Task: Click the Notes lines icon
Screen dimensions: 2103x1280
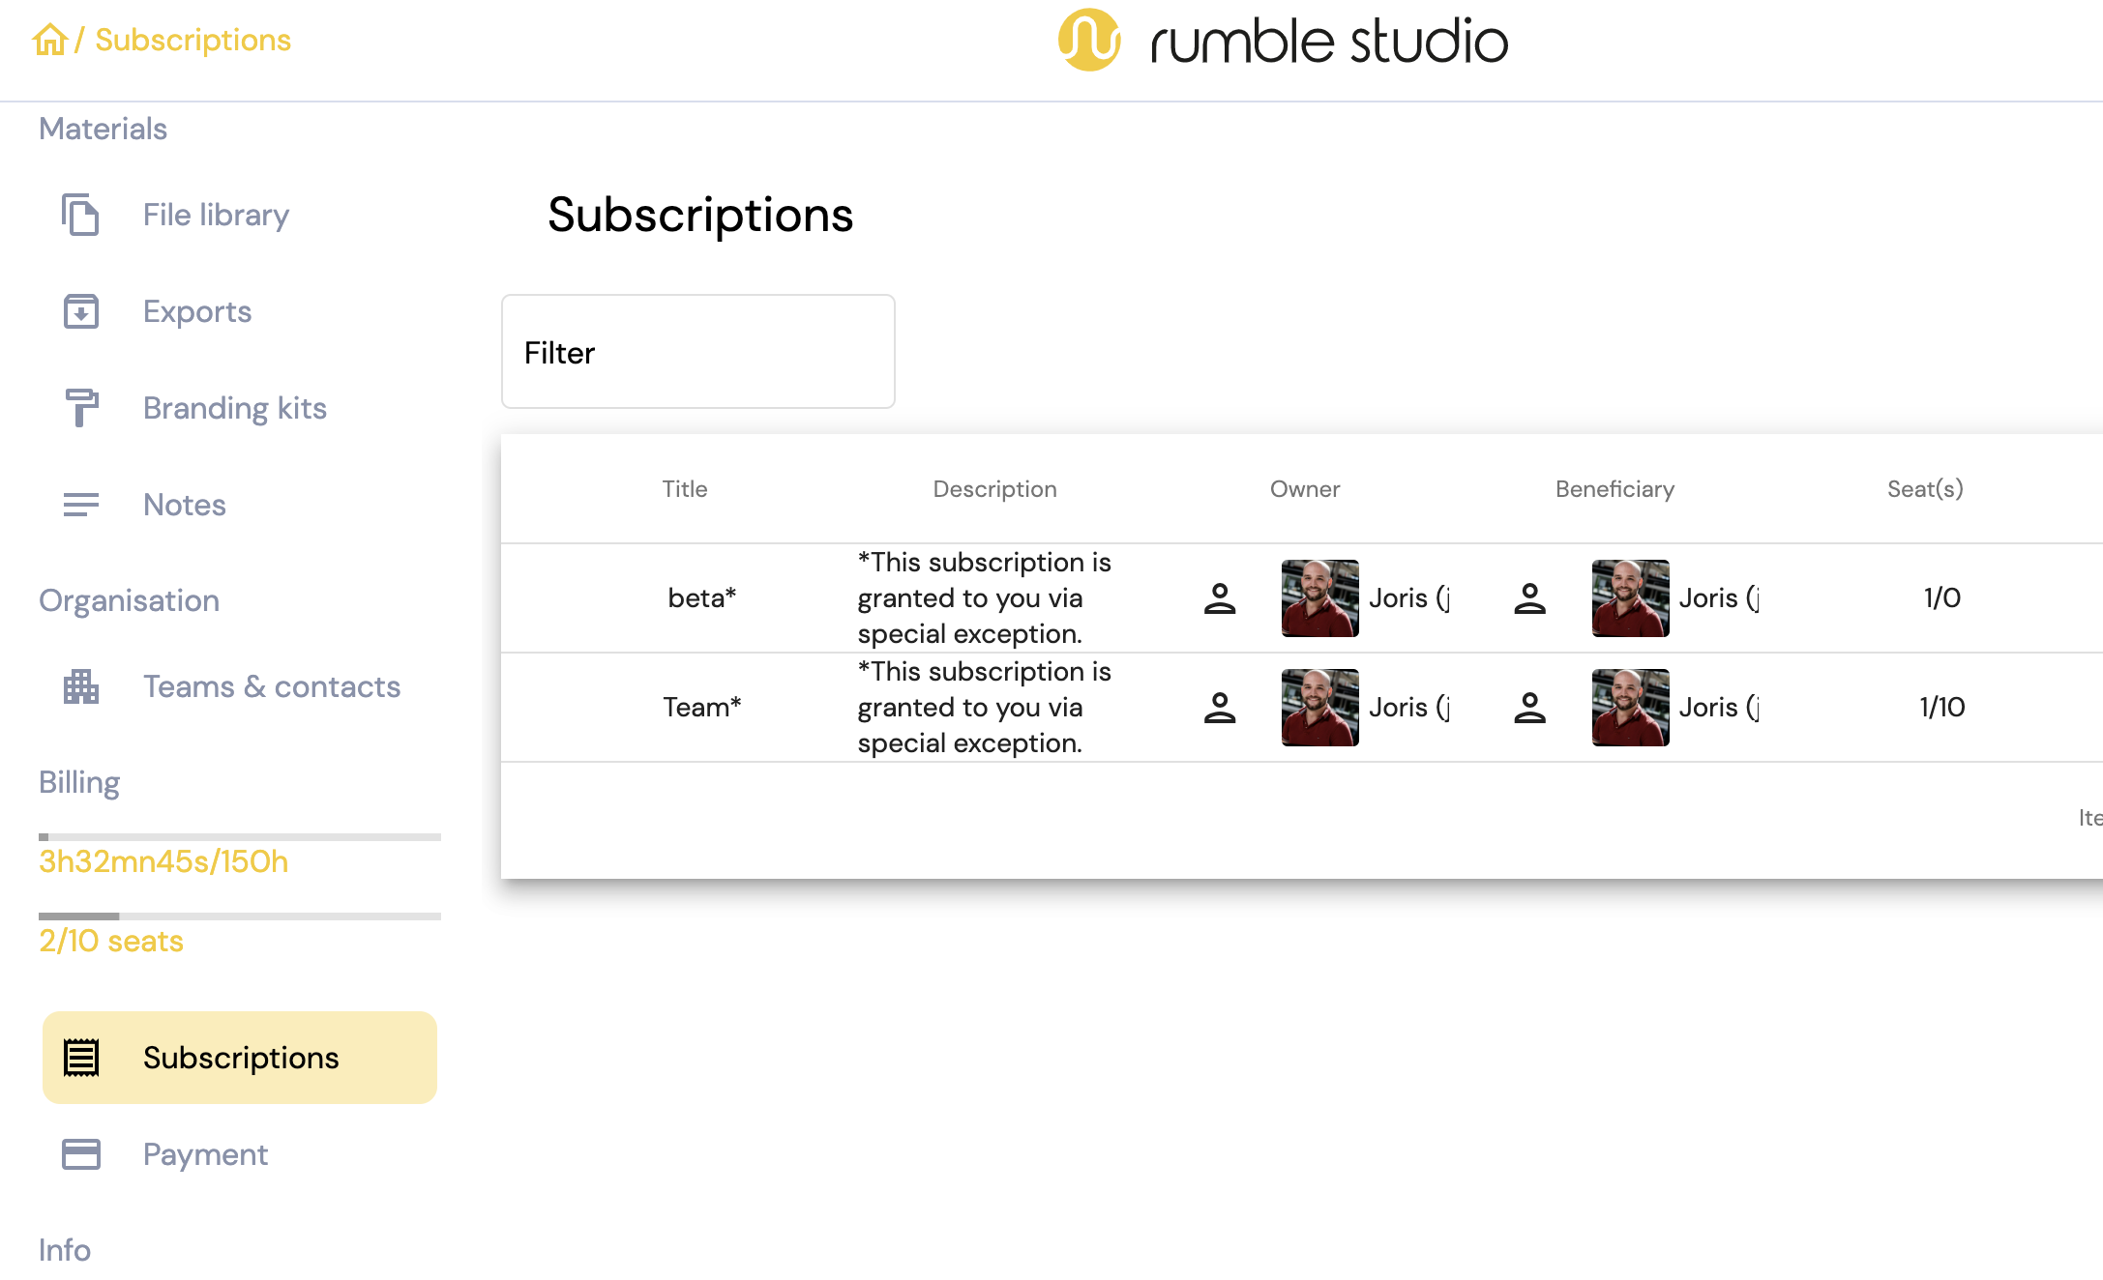Action: coord(81,505)
